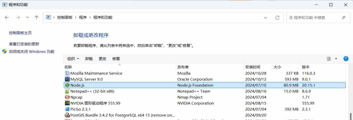
Task: Open the 组织 dropdown menu
Action: click(x=73, y=59)
